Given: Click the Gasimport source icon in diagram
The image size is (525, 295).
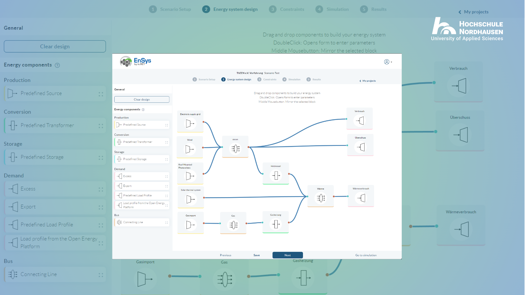Looking at the screenshot, I should pos(190,225).
